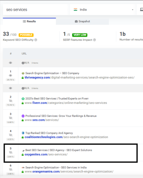Toggle hidden-eye icon for result 3 seo.com
The width and height of the screenshot is (143, 178).
click(11, 118)
